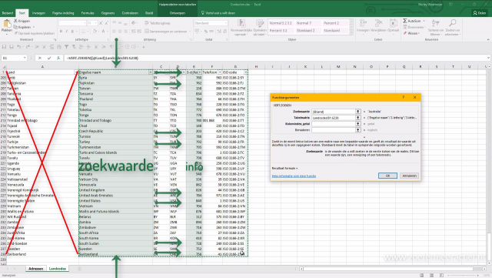The height and width of the screenshot is (278, 492).
Task: Open the Gegevens ribbon tab
Action: coord(108,13)
